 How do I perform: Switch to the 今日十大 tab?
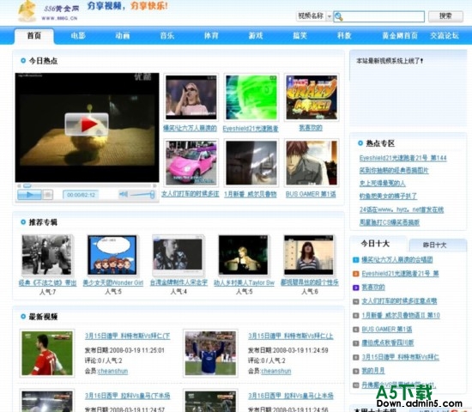375,244
